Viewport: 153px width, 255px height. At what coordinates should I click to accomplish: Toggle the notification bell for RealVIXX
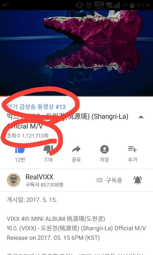(x=138, y=180)
